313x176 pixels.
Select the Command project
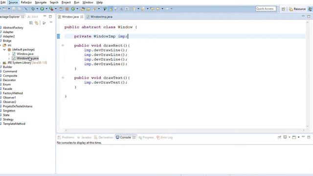pyautogui.click(x=10, y=71)
